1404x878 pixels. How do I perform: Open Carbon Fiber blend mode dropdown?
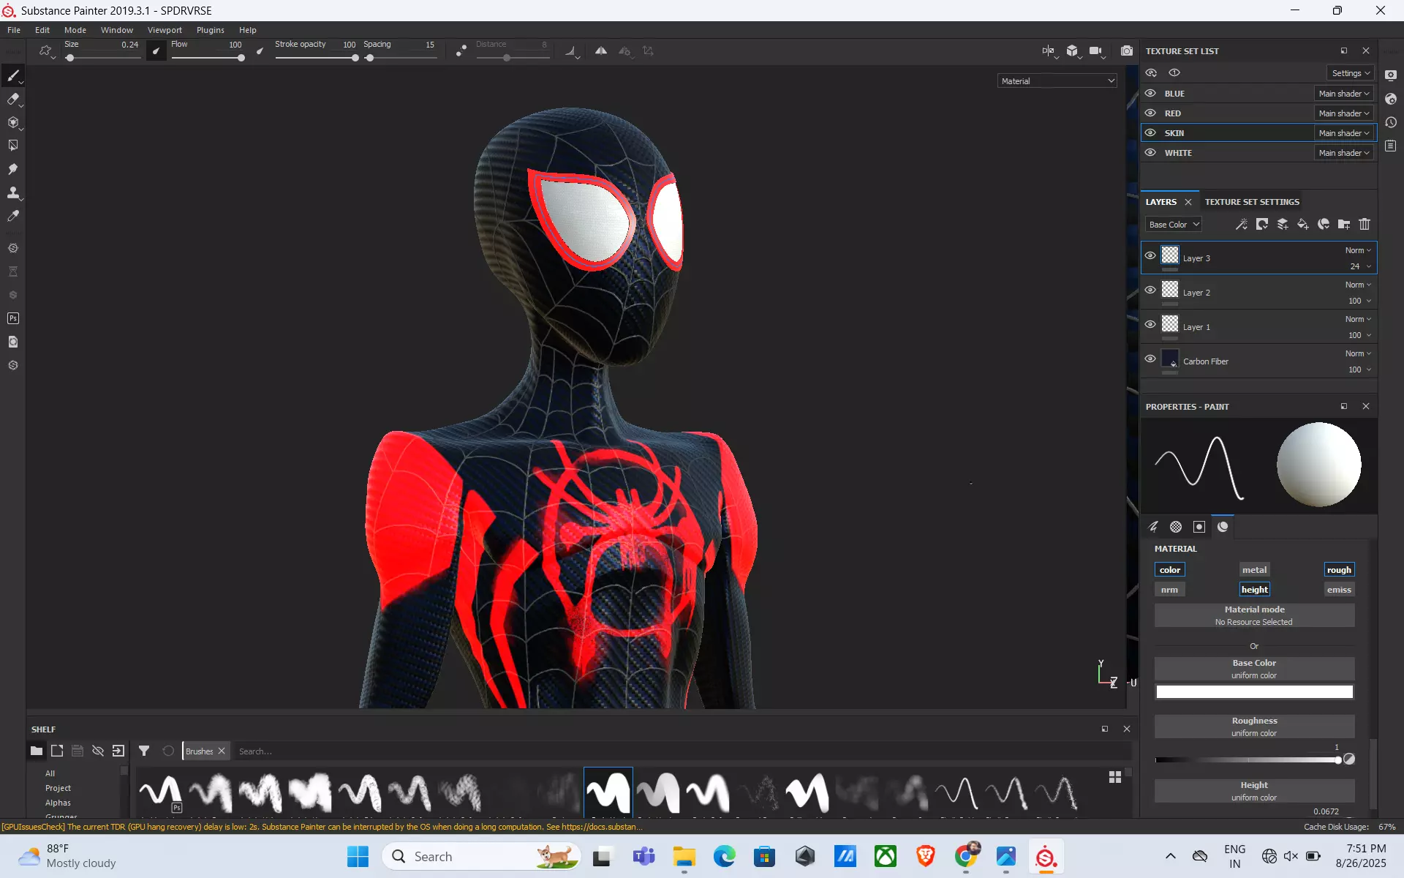click(1358, 353)
